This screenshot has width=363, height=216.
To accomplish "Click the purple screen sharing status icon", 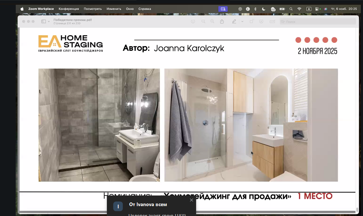I will 223,9.
